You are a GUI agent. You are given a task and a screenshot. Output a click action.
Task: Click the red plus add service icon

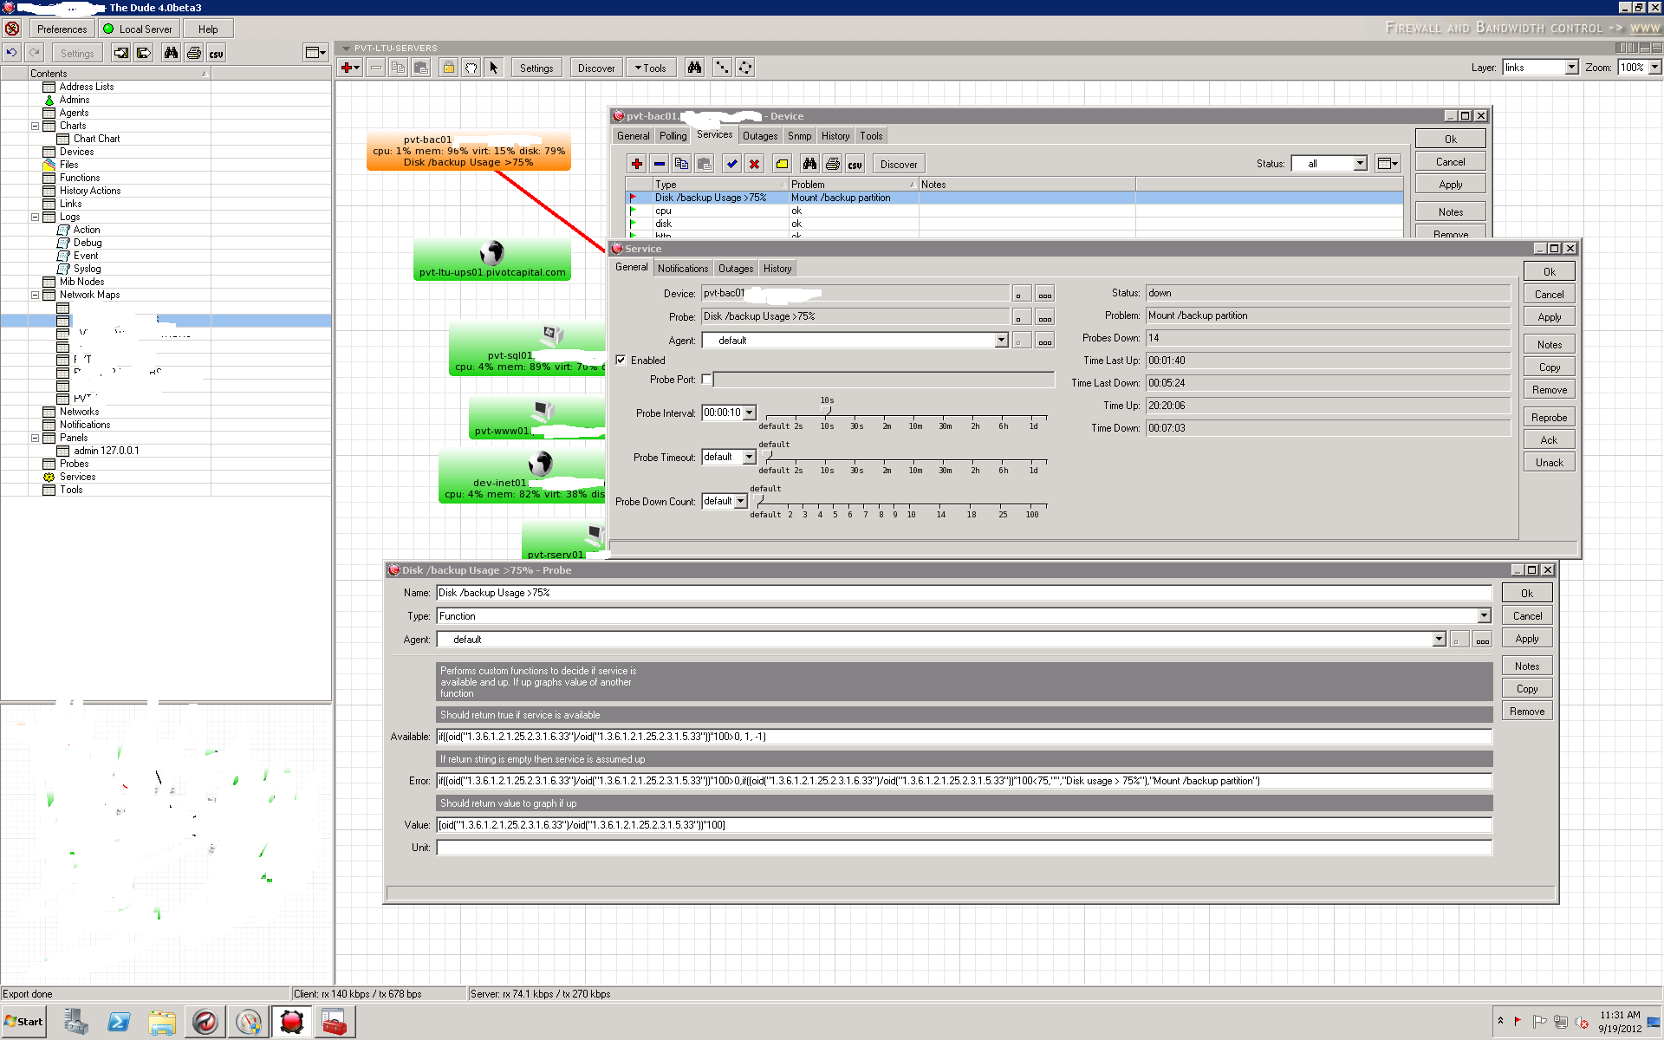pyautogui.click(x=637, y=164)
